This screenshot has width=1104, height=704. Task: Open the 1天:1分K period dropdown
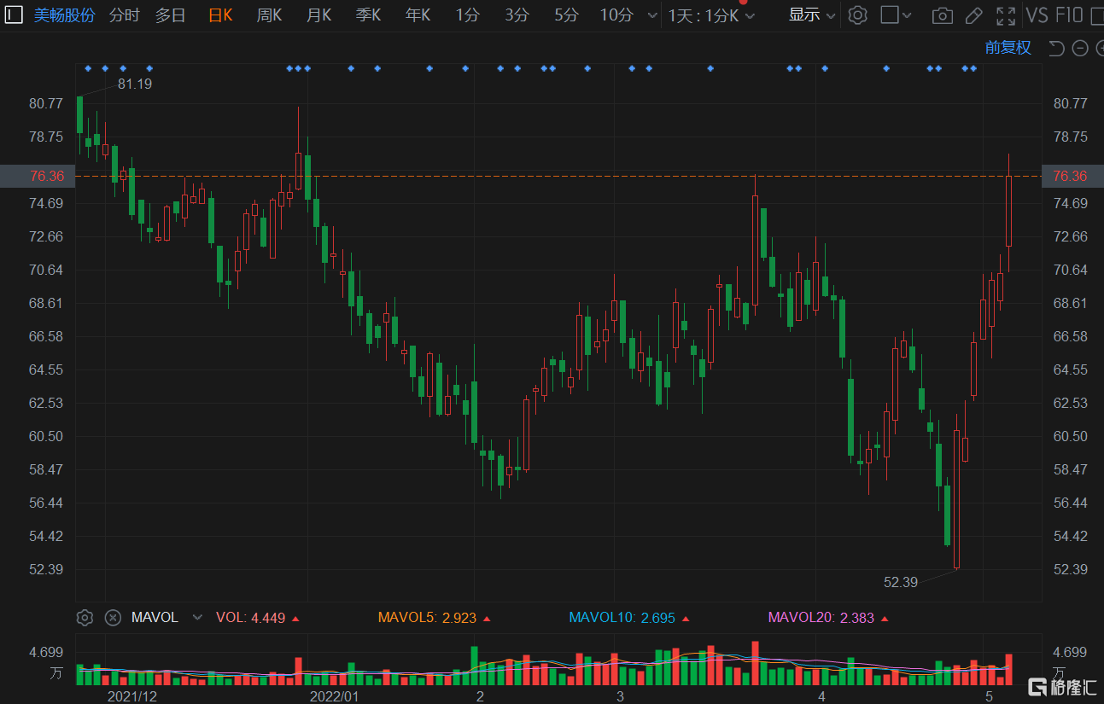pos(711,15)
